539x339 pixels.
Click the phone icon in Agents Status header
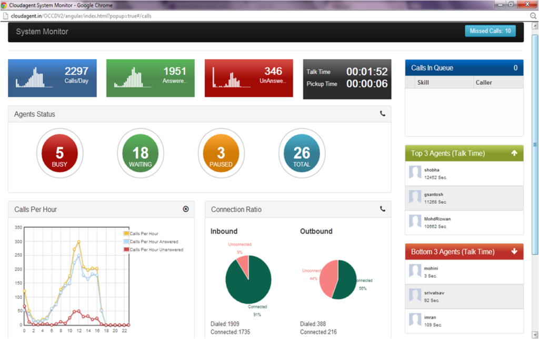pos(382,114)
